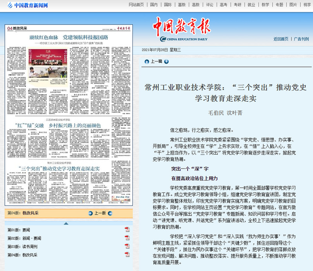Open page list entry 第03版：读书周刊
The width and height of the screenshot is (313, 271).
tap(23, 246)
